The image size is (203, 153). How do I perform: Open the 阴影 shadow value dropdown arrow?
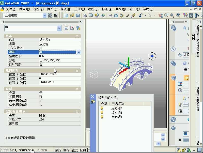[x=79, y=52]
